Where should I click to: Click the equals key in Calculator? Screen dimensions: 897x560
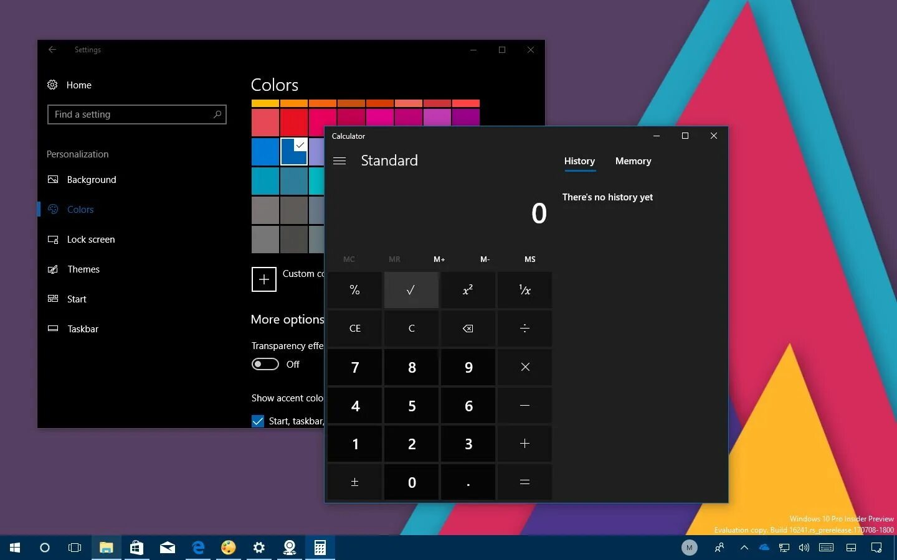pos(524,482)
